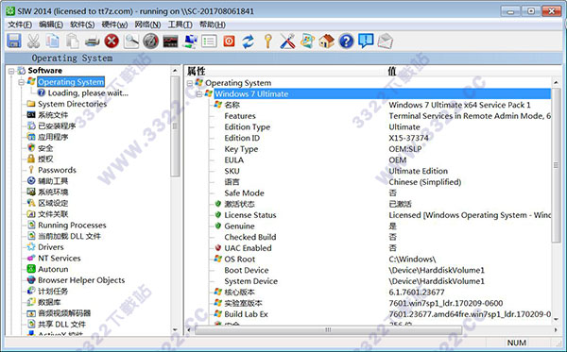Click the Copy documents toolbar icon
The width and height of the screenshot is (567, 352).
point(53,42)
